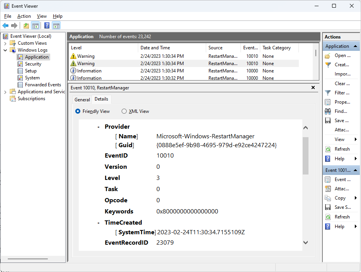
Task: Select the XML View radio button
Action: tap(124, 111)
